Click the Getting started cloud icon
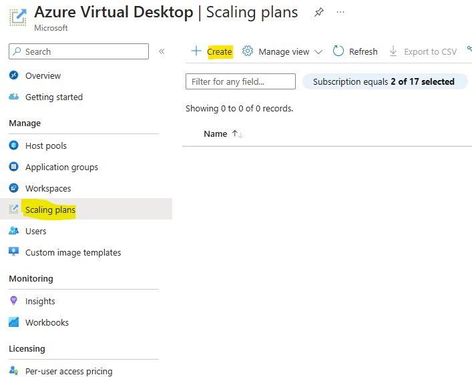This screenshot has height=377, width=472. click(13, 97)
